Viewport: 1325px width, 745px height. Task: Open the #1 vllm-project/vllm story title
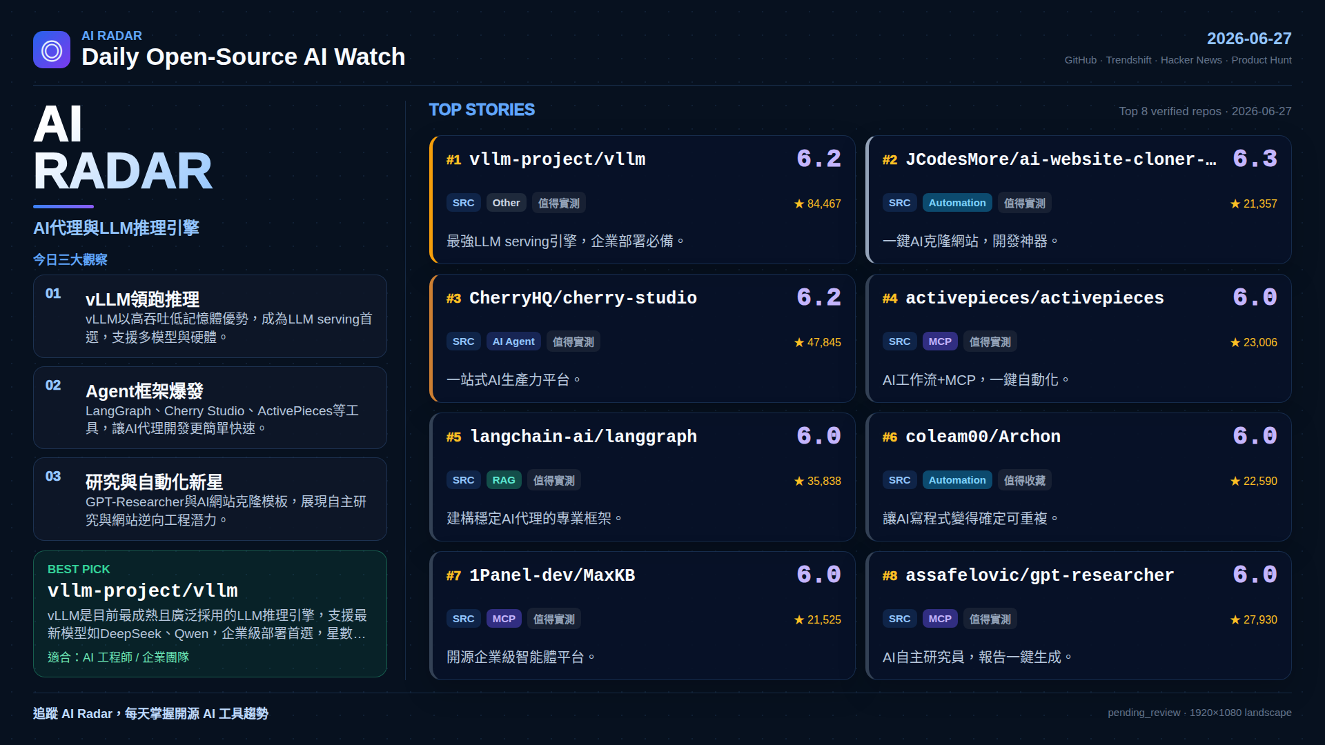tap(558, 159)
